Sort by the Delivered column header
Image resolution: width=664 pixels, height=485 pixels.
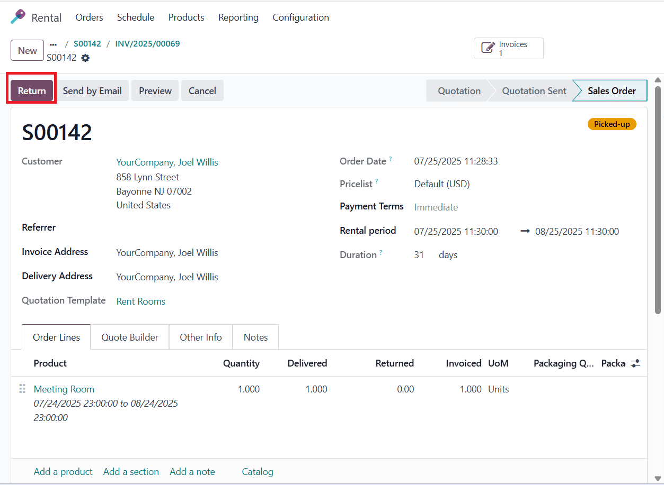[x=307, y=363]
